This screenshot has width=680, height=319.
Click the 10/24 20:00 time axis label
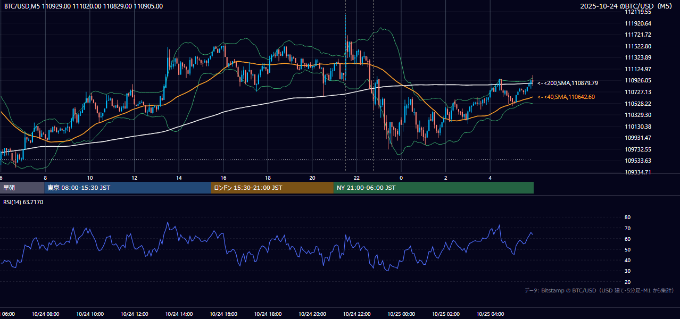point(312,314)
